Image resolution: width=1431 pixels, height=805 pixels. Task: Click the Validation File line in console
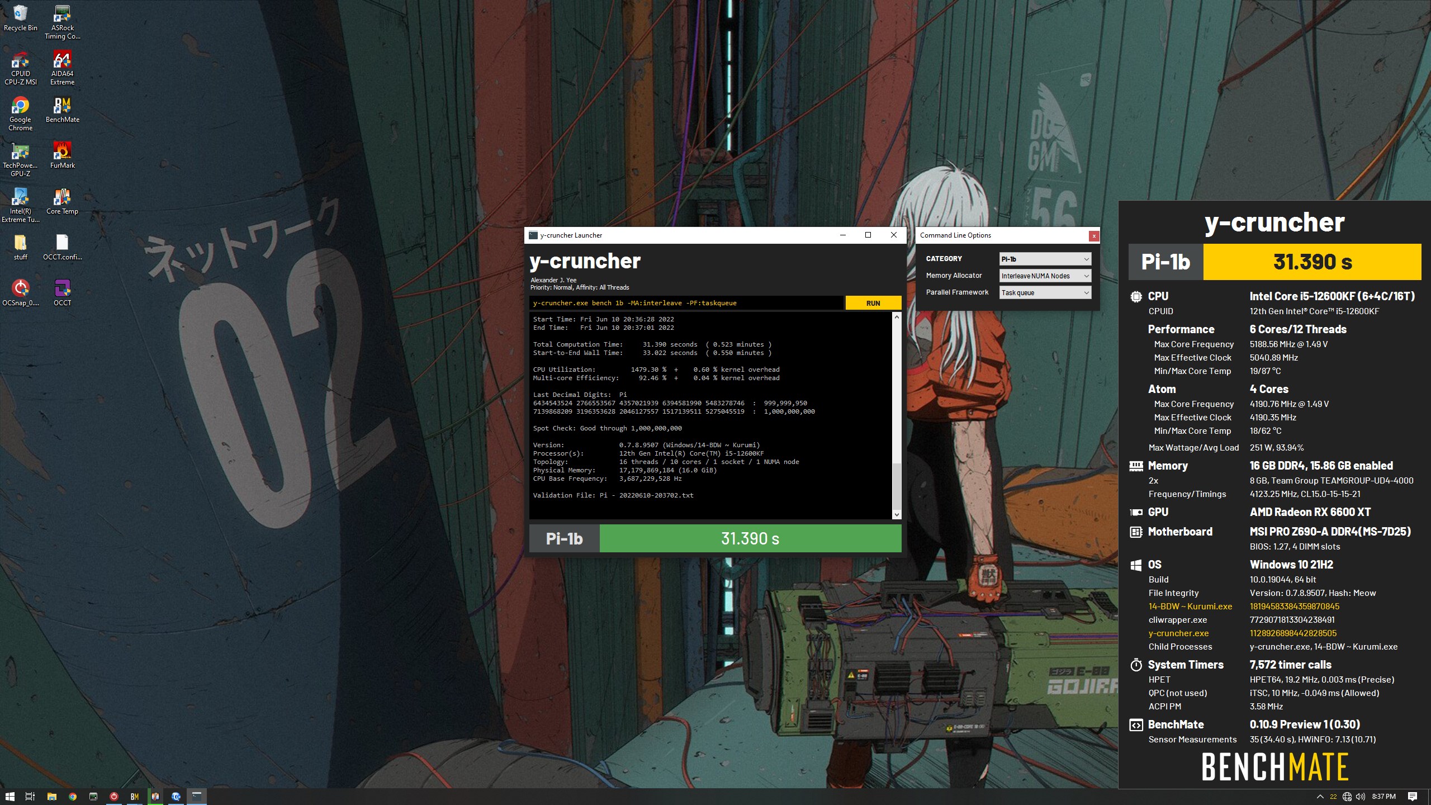pos(613,495)
